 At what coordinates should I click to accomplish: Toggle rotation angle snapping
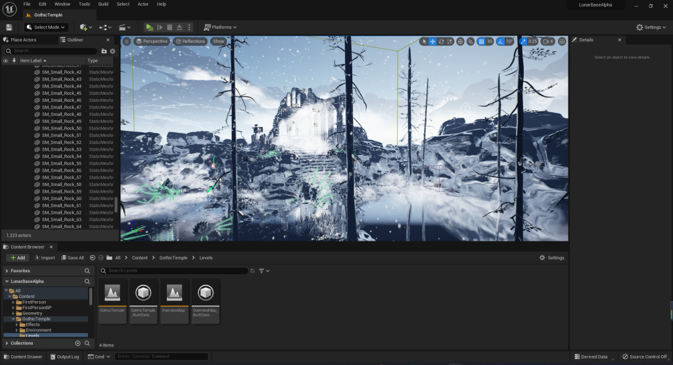[500, 41]
